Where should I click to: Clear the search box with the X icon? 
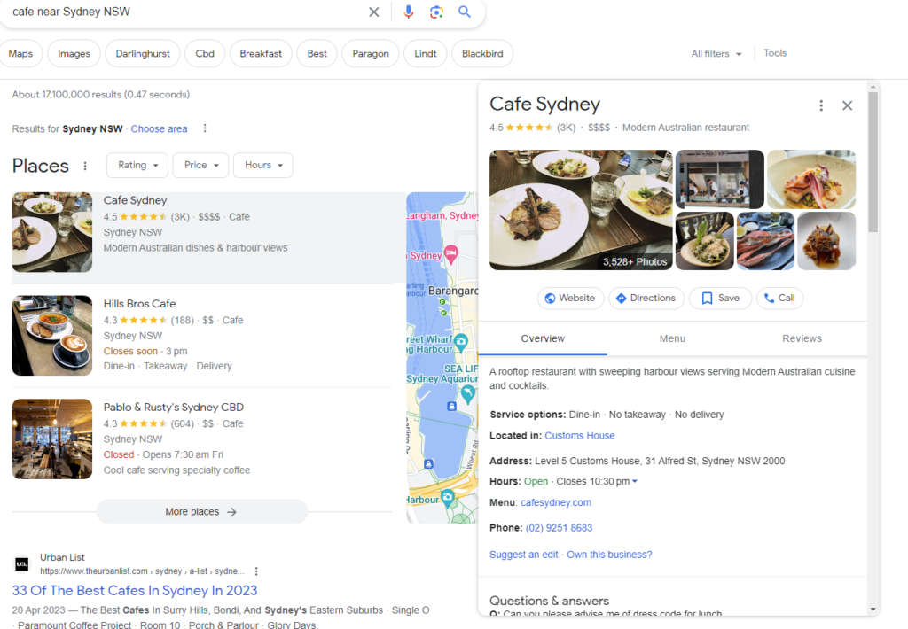(374, 12)
